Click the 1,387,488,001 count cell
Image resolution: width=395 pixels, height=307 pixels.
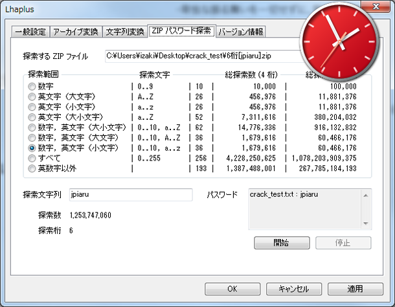251,168
